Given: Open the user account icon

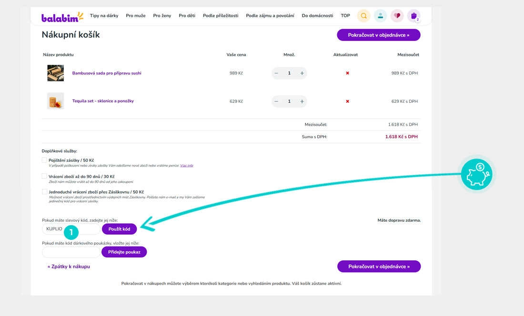Looking at the screenshot, I should tap(380, 16).
